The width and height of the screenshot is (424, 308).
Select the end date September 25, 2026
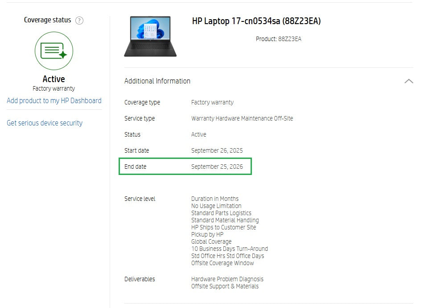tap(217, 166)
